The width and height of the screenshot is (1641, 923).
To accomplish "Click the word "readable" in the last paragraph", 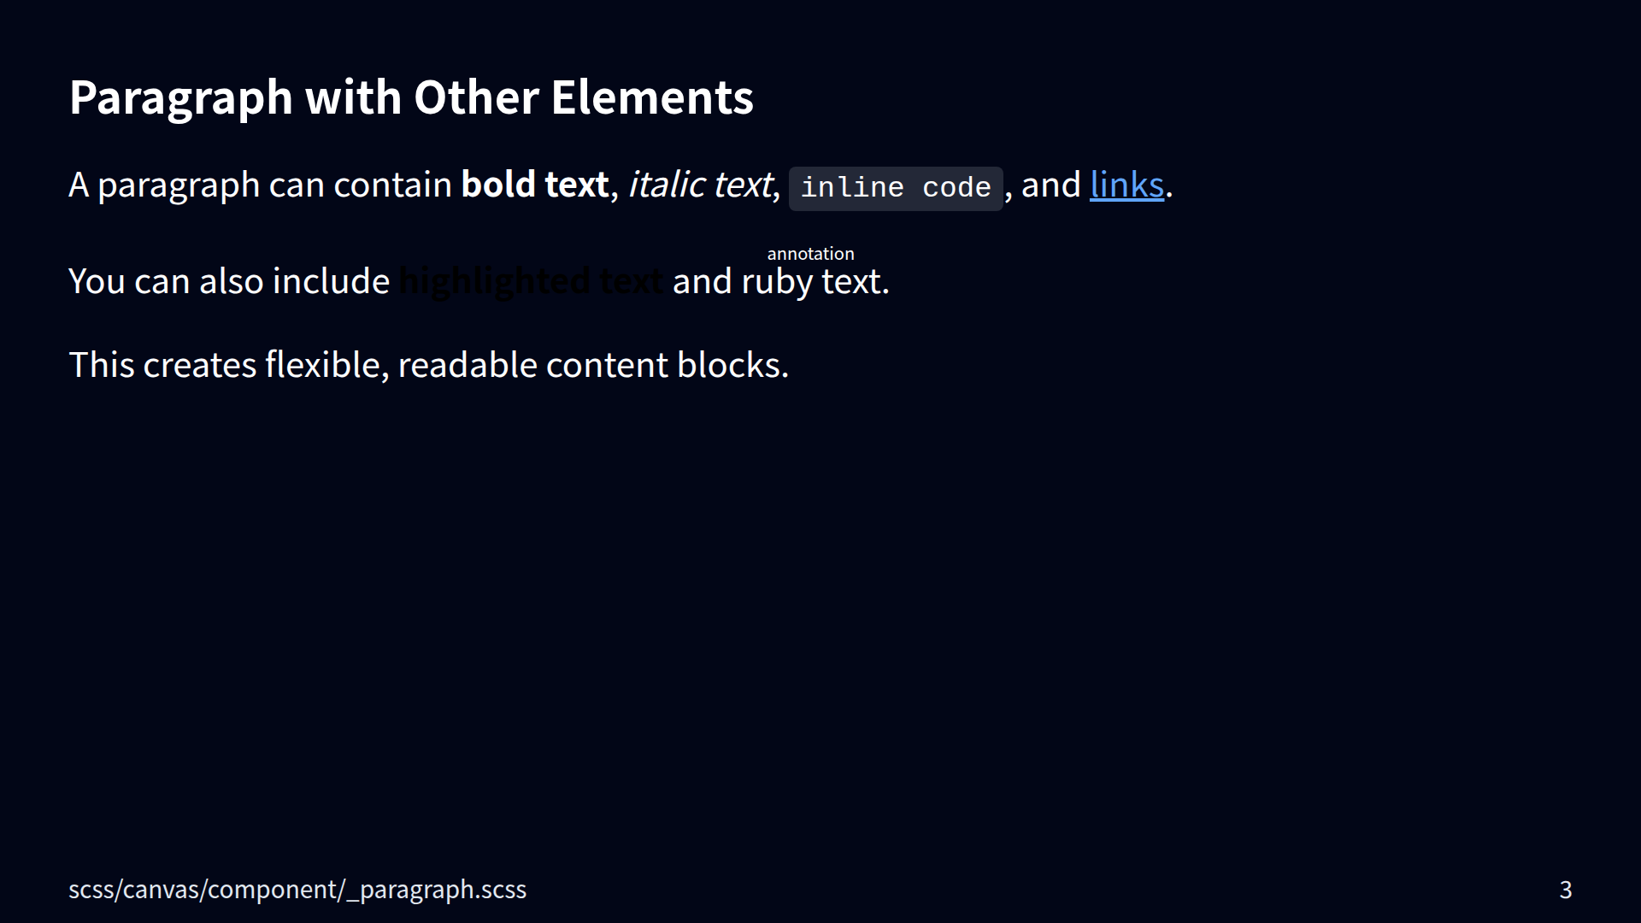I will (467, 366).
